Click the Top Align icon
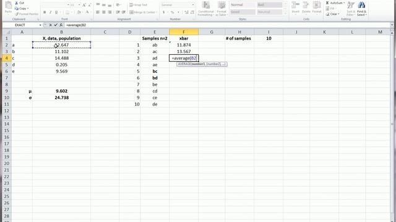 pyautogui.click(x=98, y=5)
